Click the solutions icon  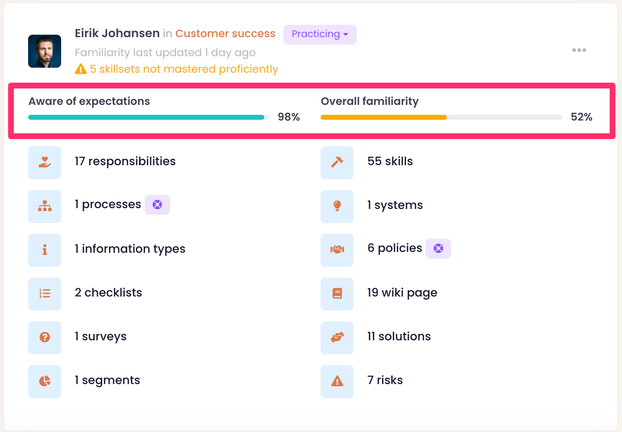337,337
